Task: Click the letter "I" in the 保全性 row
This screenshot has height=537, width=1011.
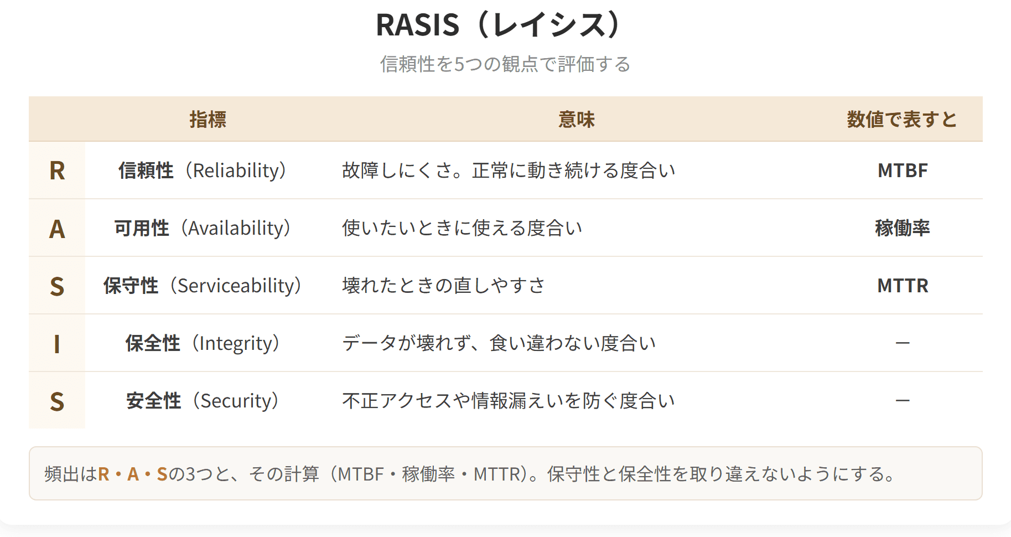Action: click(57, 343)
